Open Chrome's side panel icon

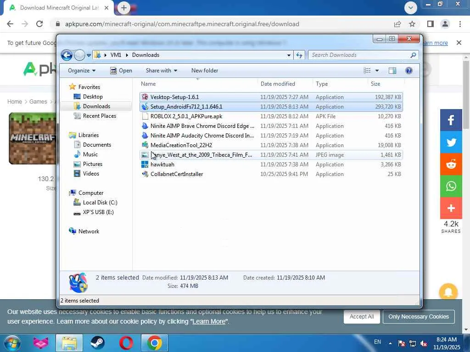coord(431,24)
